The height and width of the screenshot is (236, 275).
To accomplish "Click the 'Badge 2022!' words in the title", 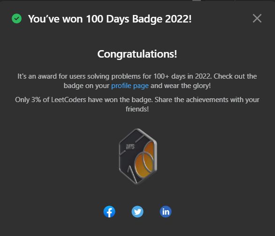I will (162, 19).
